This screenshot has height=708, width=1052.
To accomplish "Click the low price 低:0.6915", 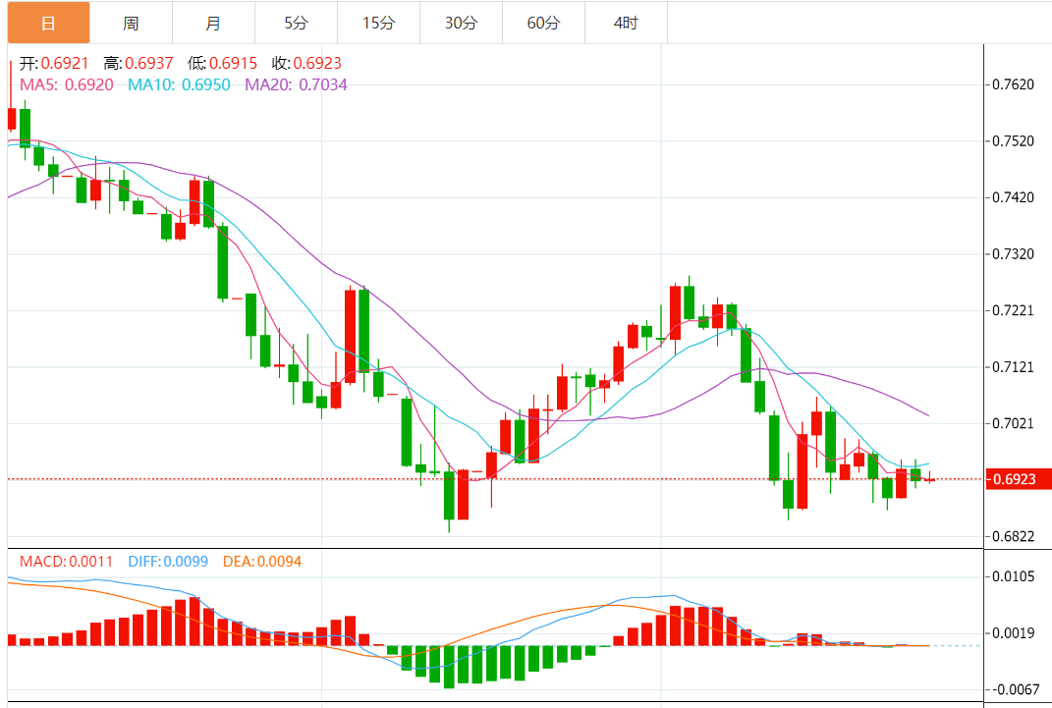I will 222,64.
